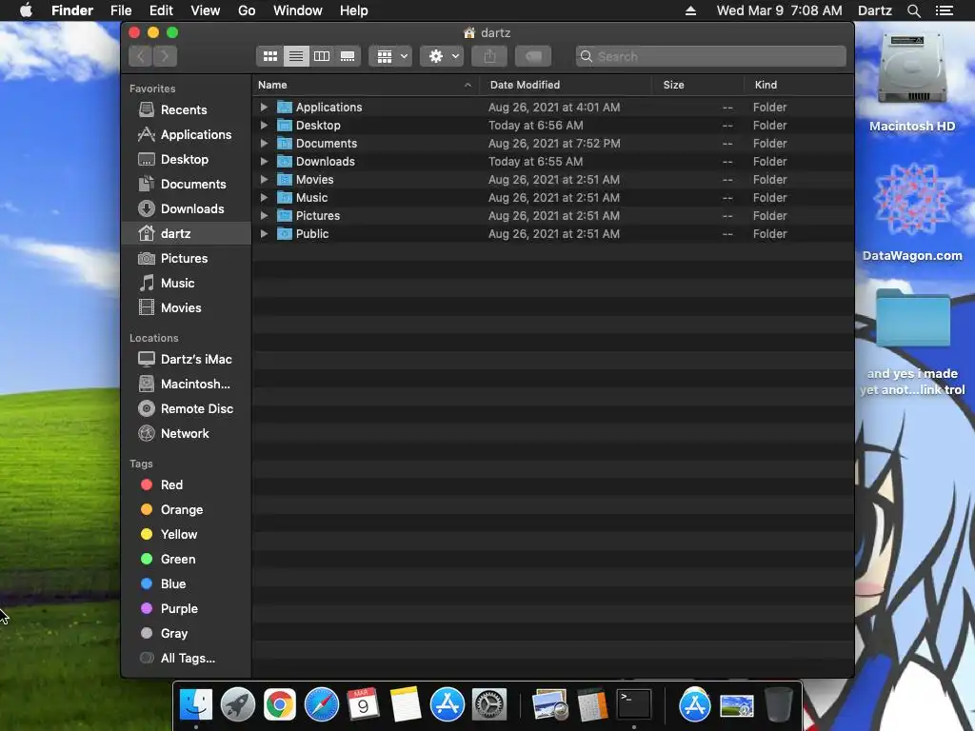Select Documents in sidebar Favorites
The image size is (975, 731).
coord(186,184)
